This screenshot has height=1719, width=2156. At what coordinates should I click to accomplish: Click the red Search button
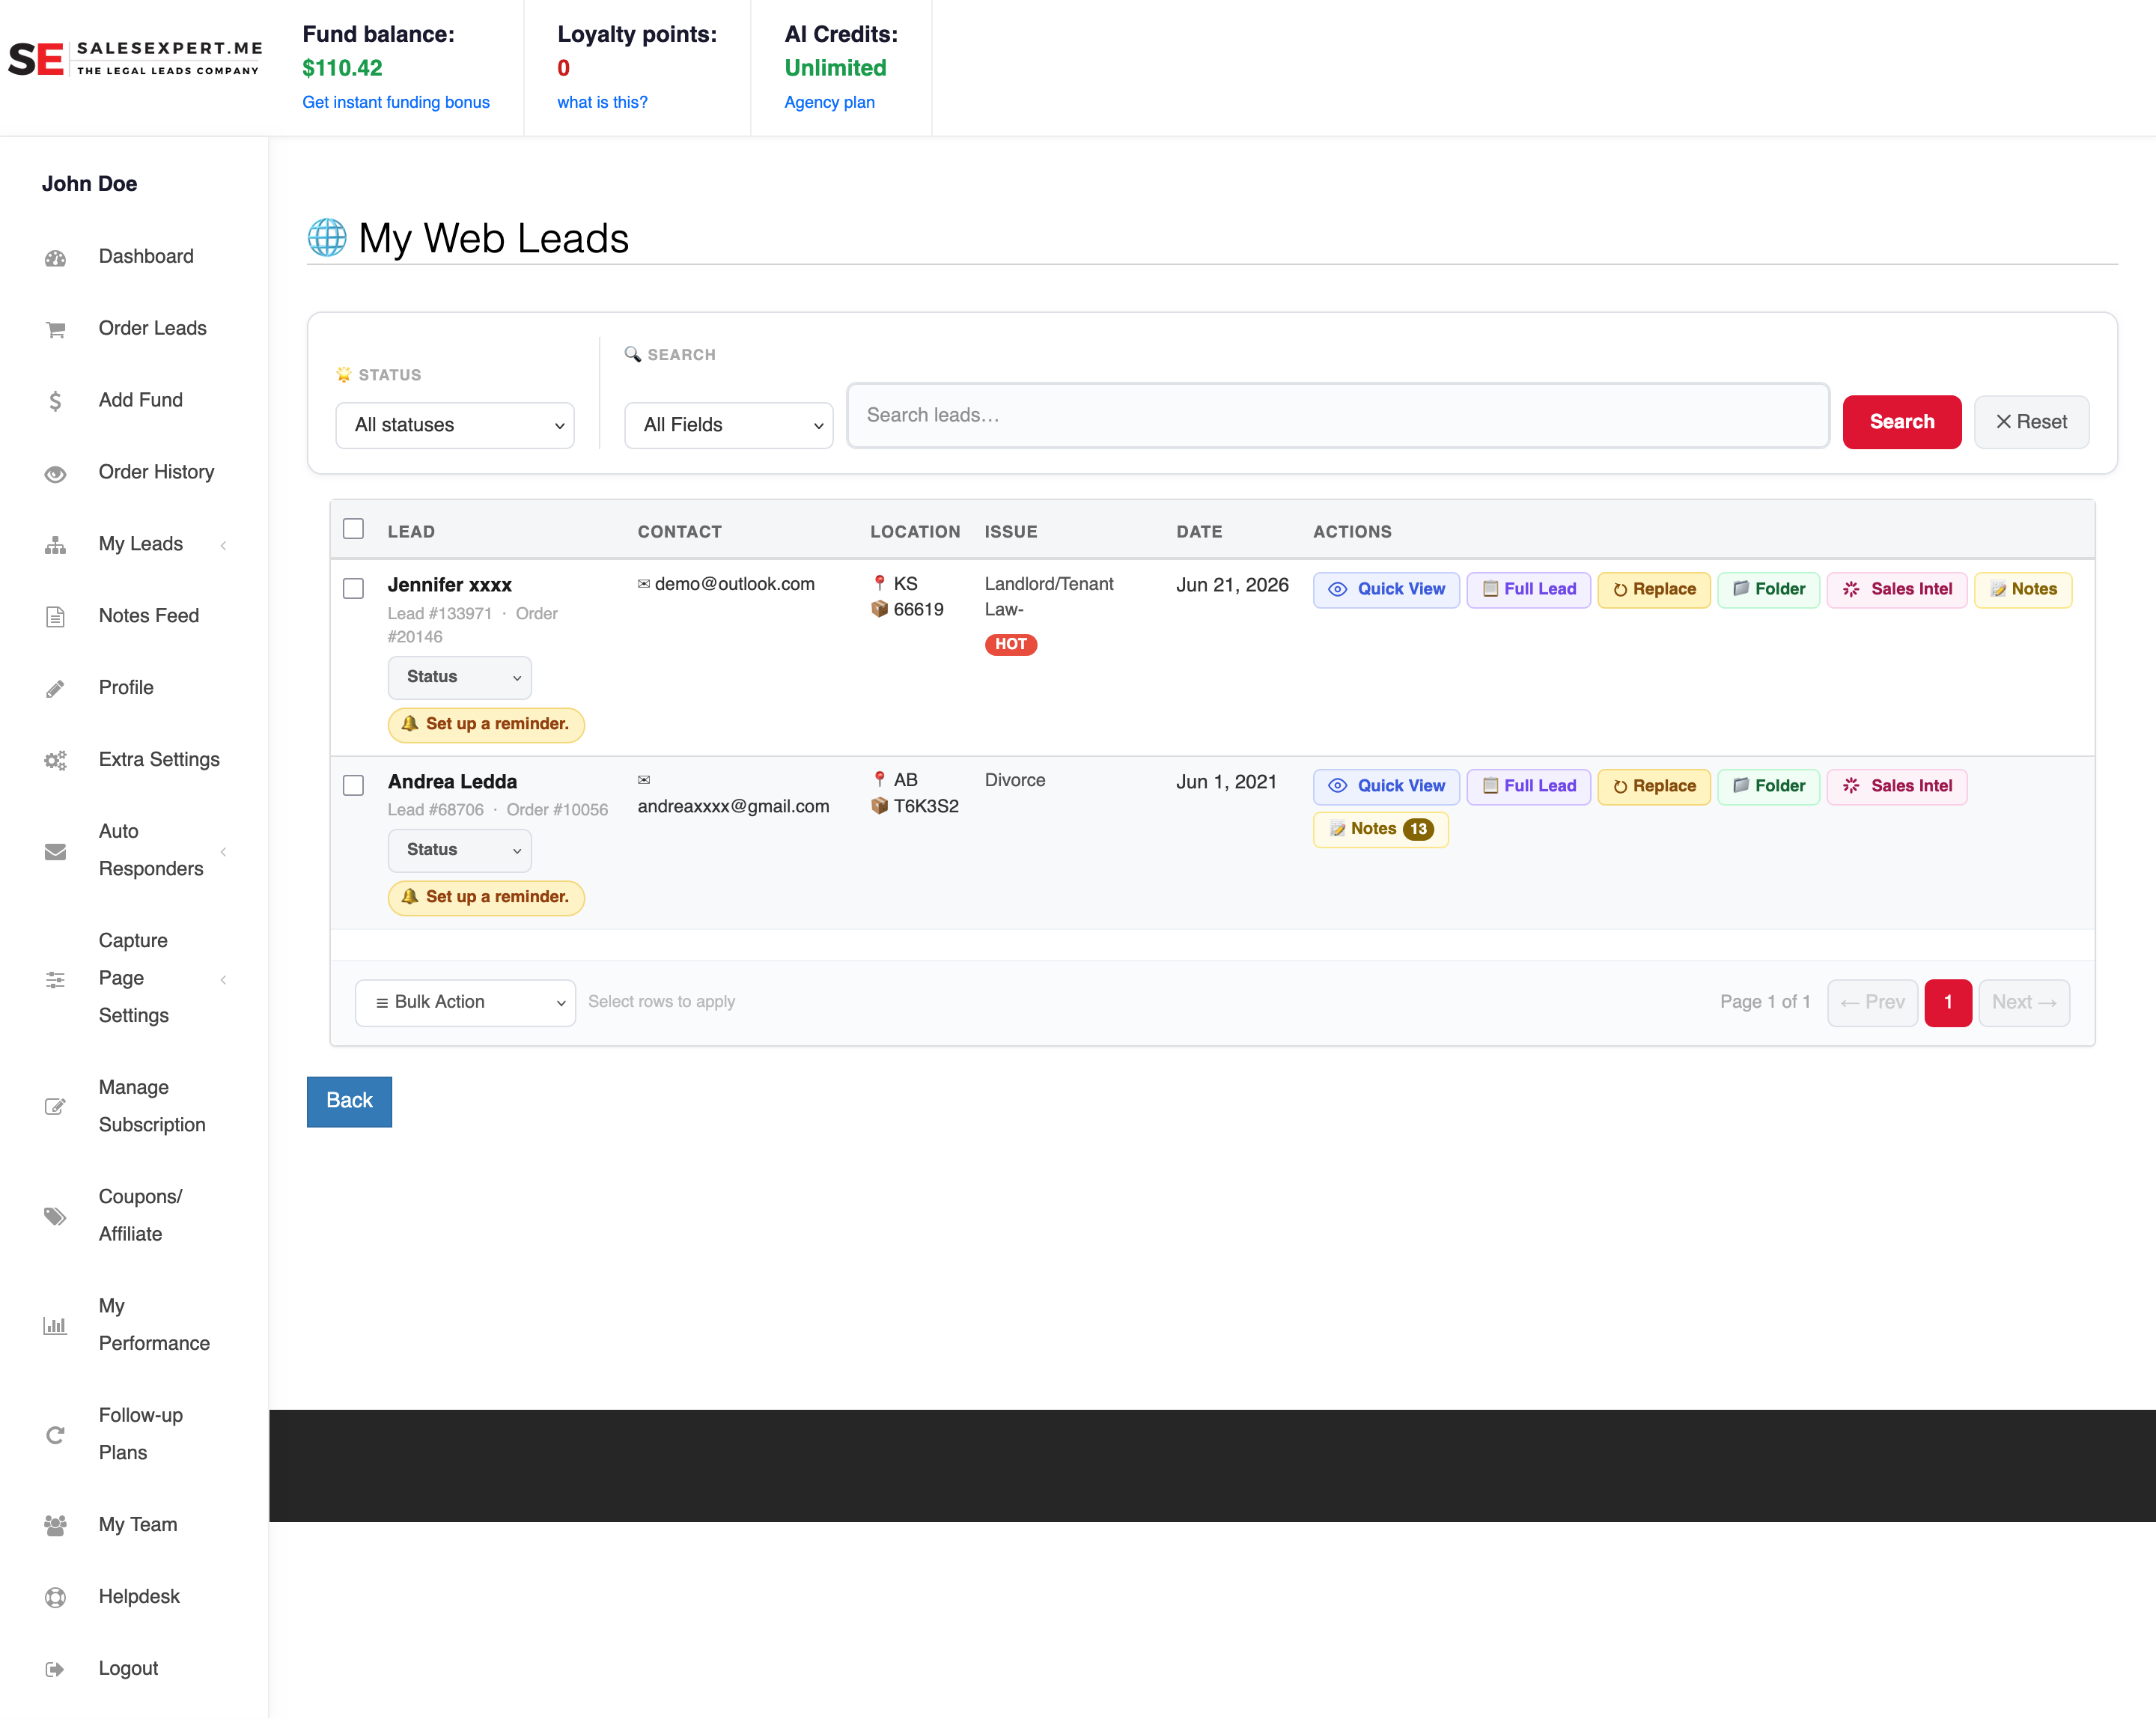click(x=1902, y=422)
